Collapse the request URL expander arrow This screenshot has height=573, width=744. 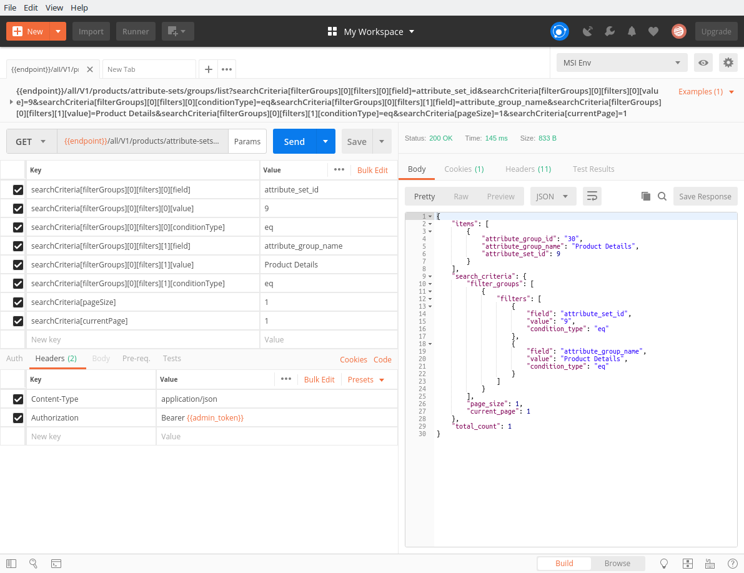tap(11, 102)
